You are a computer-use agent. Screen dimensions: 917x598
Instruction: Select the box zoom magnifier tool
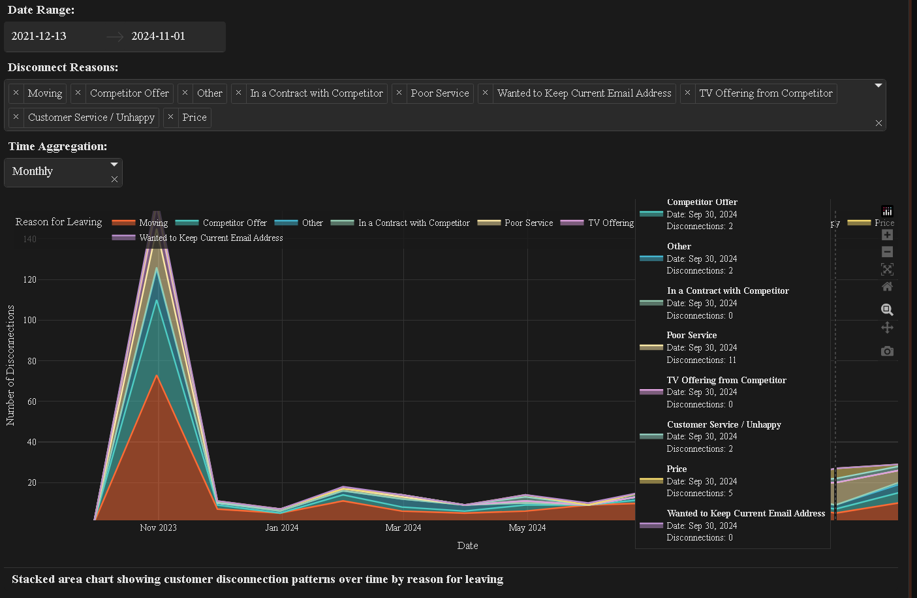click(887, 310)
